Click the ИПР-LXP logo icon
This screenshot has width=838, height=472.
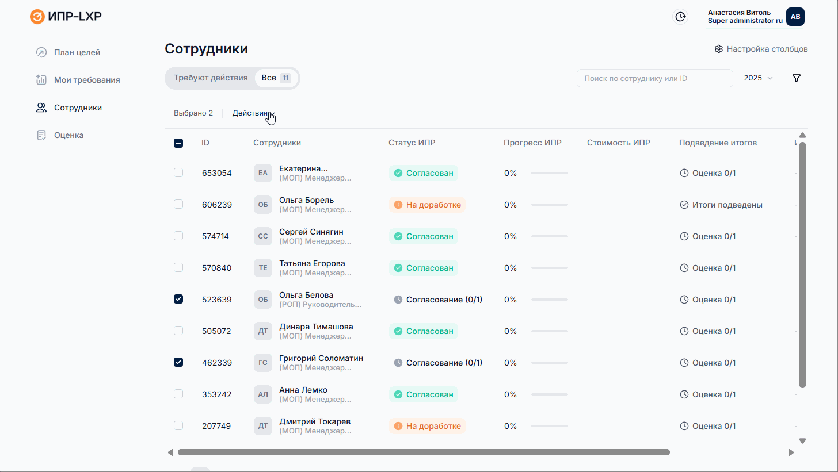[37, 17]
